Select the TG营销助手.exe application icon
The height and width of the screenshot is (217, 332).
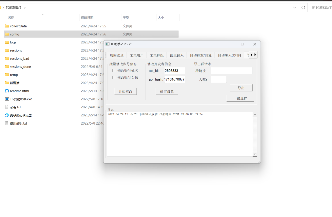[7, 99]
